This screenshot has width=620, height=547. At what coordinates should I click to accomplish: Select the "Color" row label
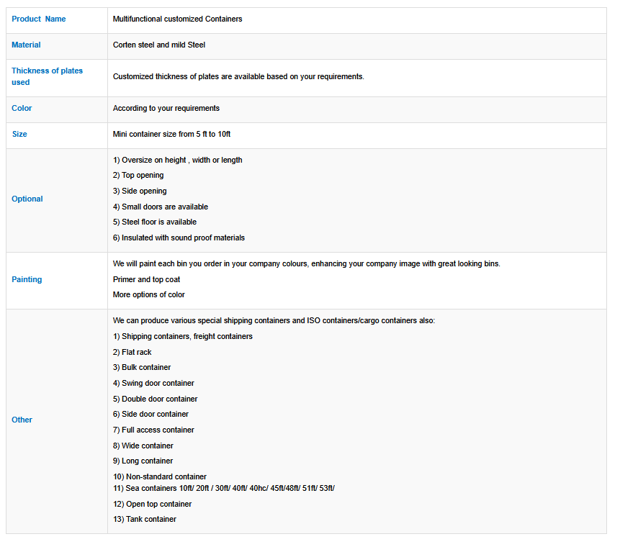point(22,109)
